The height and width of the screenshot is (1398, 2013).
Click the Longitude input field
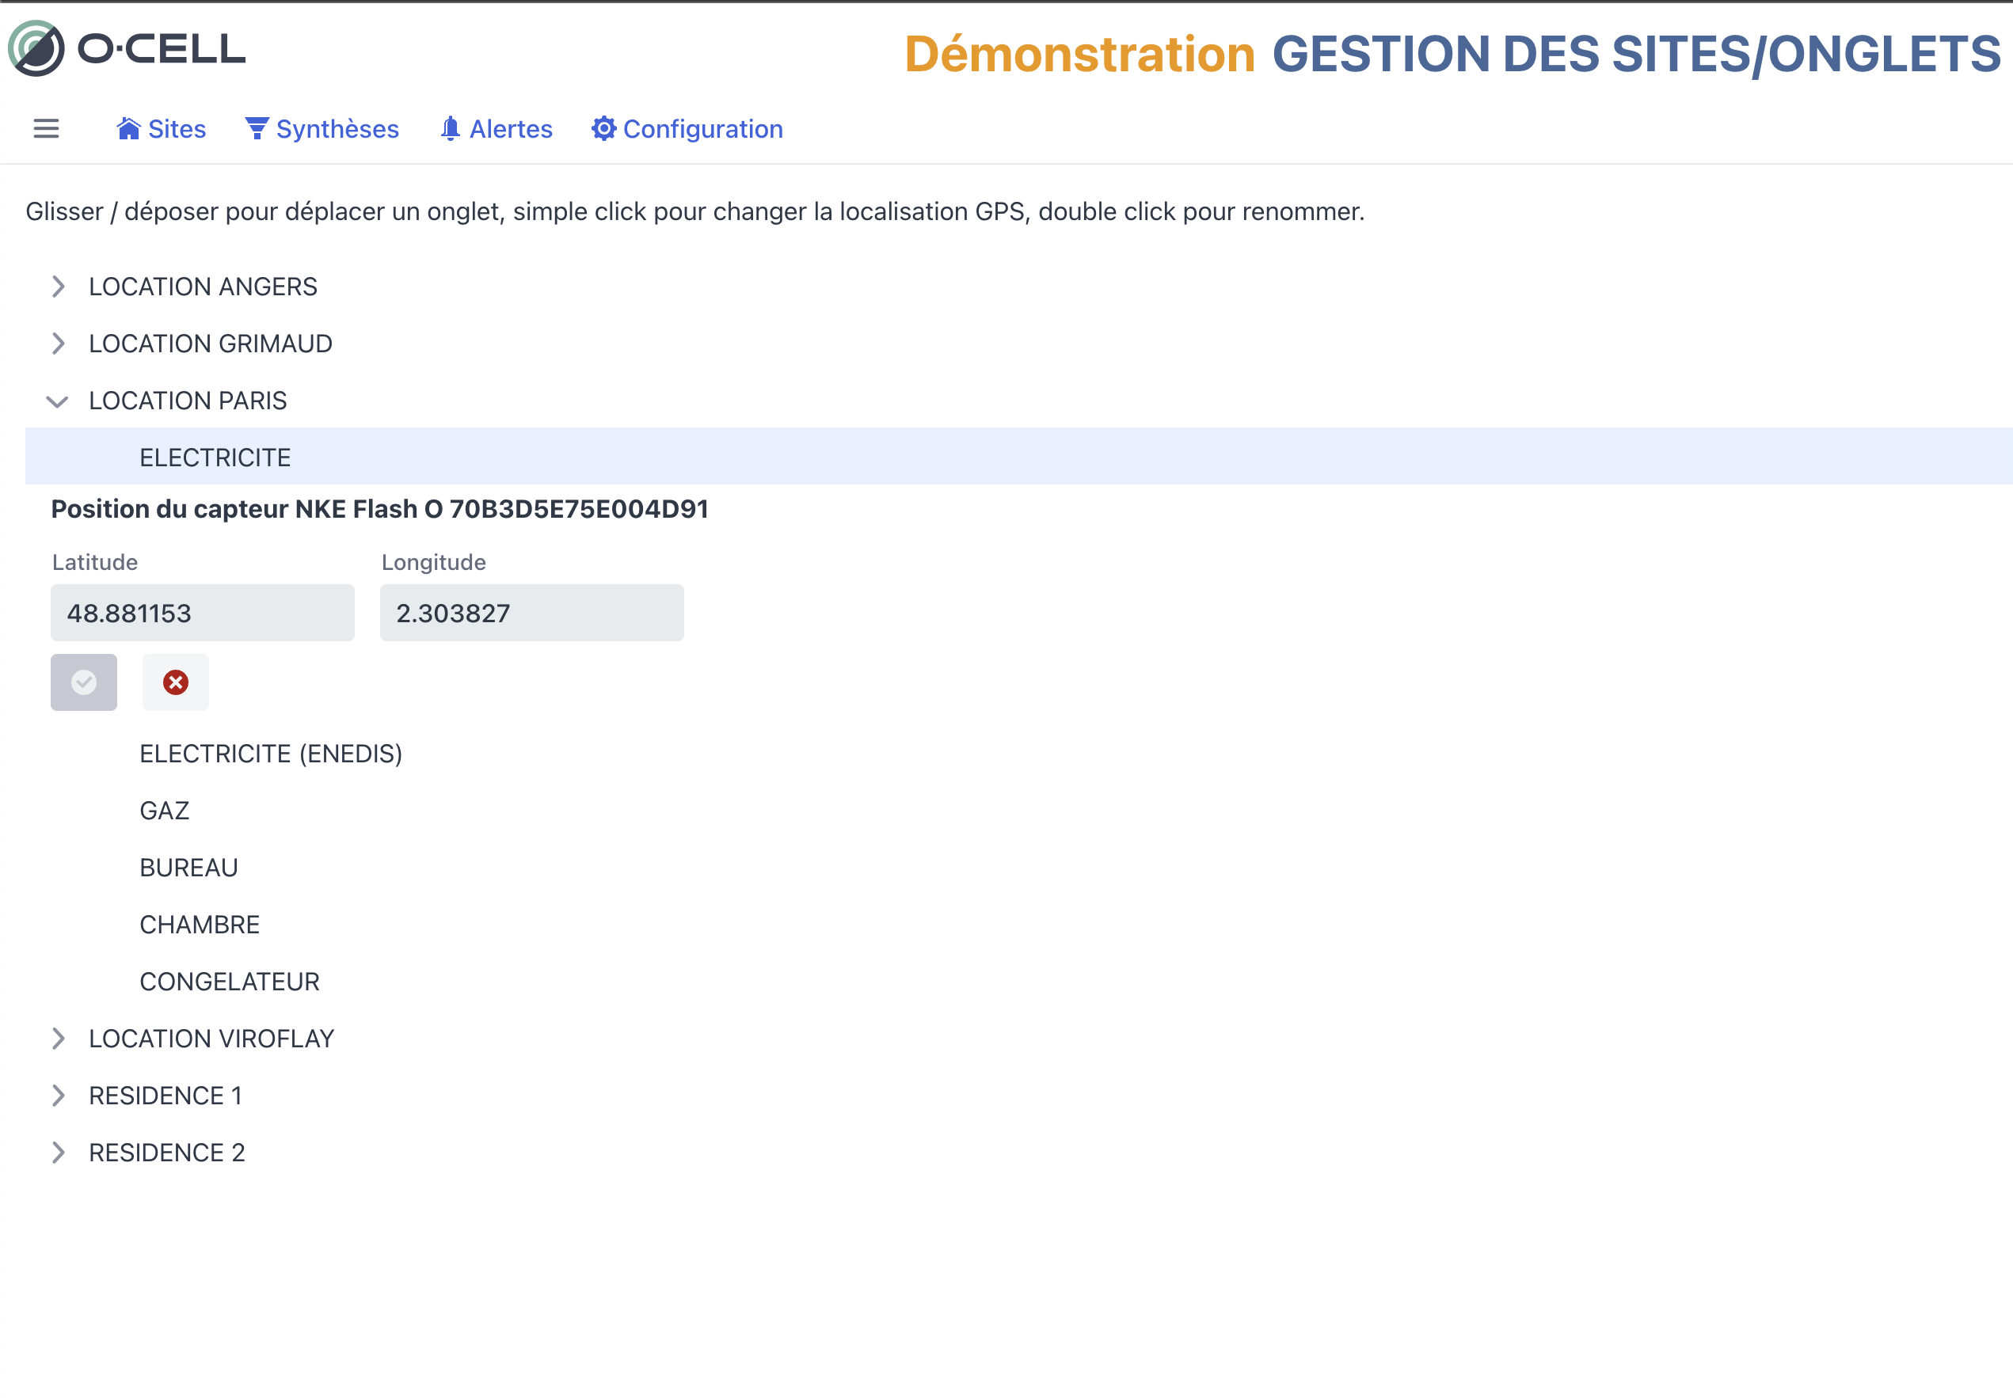pos(531,614)
